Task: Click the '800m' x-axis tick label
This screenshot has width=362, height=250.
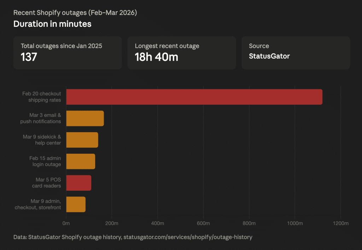Action: (x=249, y=223)
